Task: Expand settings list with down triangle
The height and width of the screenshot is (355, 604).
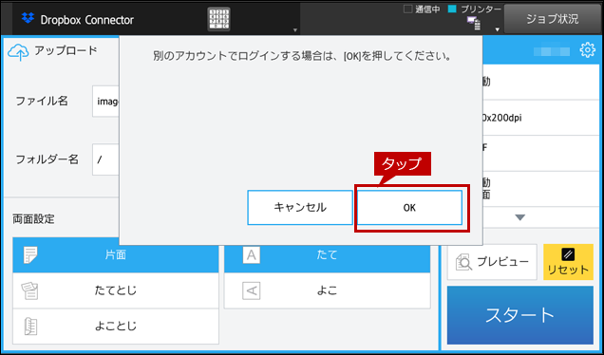Action: tap(520, 217)
